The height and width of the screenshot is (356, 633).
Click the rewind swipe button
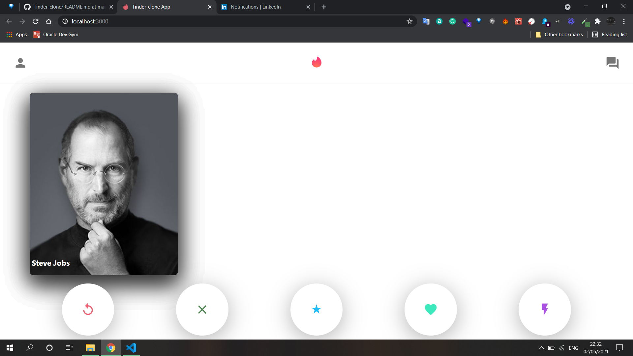click(88, 309)
